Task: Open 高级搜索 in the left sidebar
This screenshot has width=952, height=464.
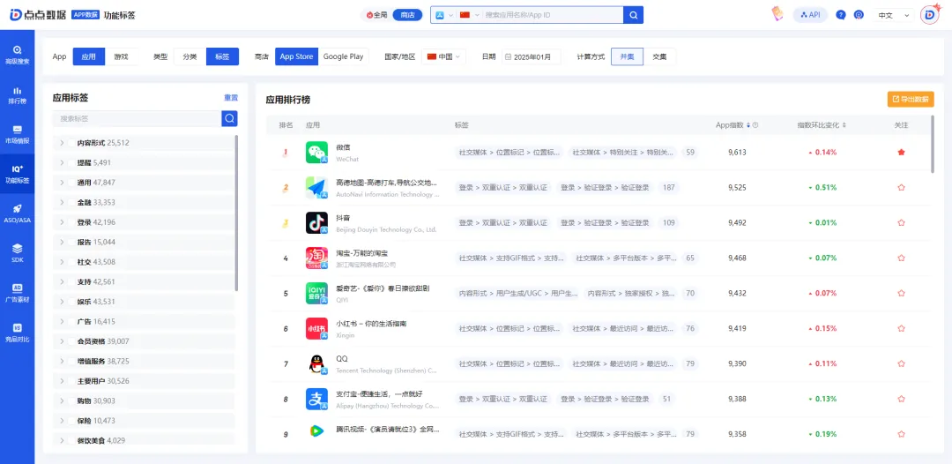Action: [x=17, y=55]
